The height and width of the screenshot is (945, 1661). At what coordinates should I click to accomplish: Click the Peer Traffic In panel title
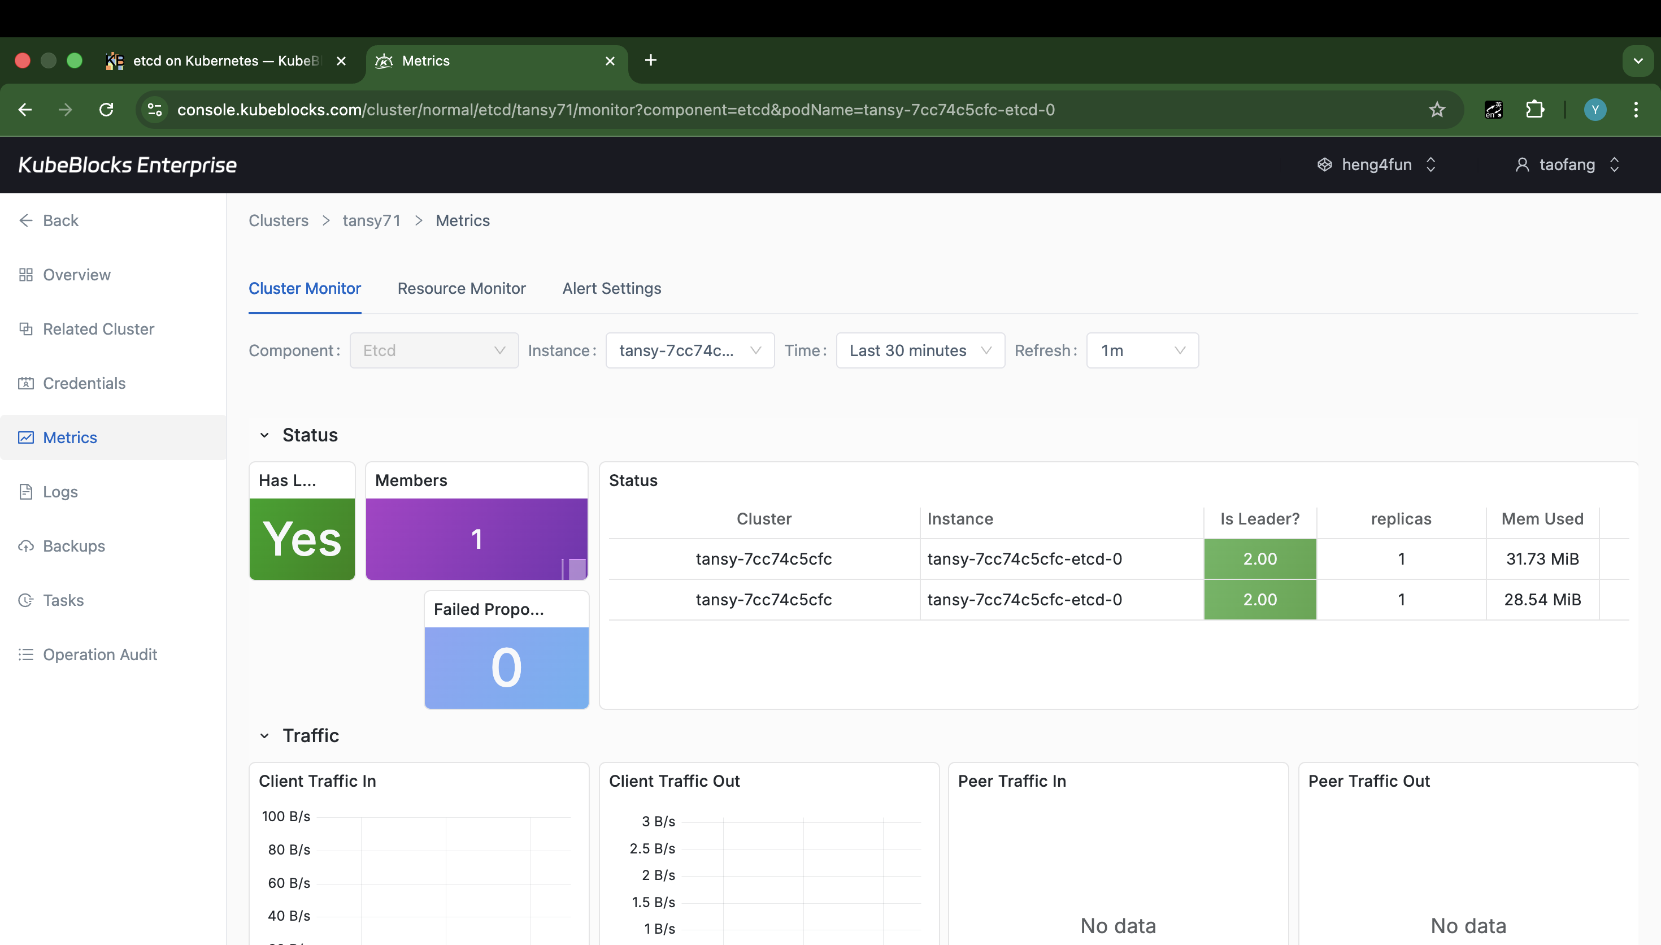tap(1012, 781)
